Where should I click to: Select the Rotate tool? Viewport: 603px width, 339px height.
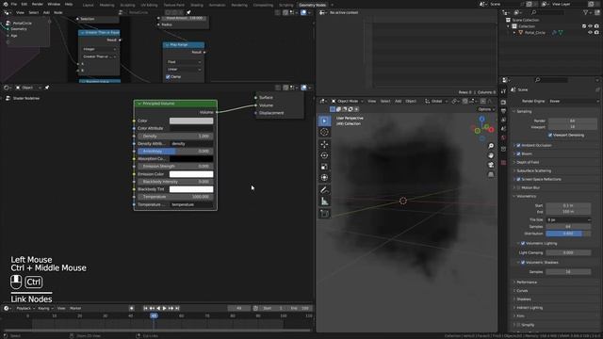(x=324, y=155)
